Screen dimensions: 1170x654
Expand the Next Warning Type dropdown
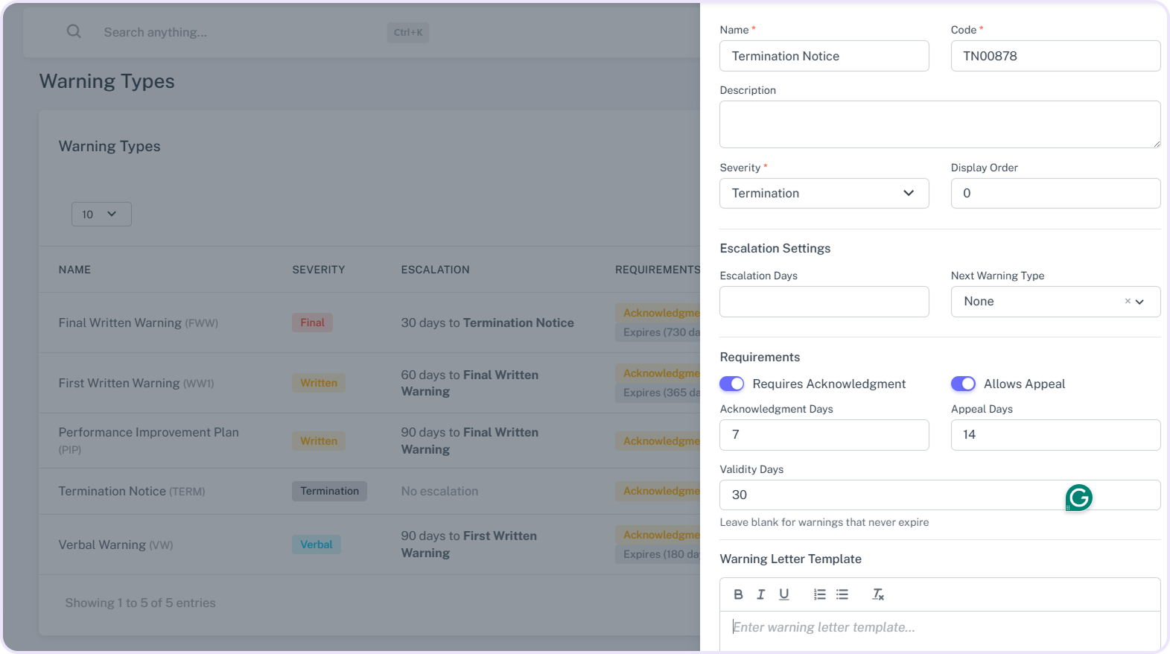(x=1139, y=302)
